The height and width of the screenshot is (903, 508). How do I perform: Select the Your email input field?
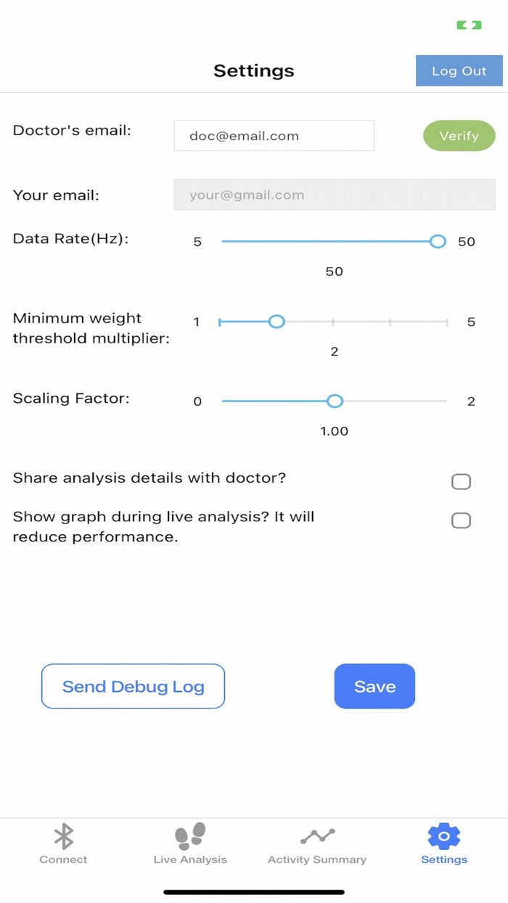coord(334,195)
